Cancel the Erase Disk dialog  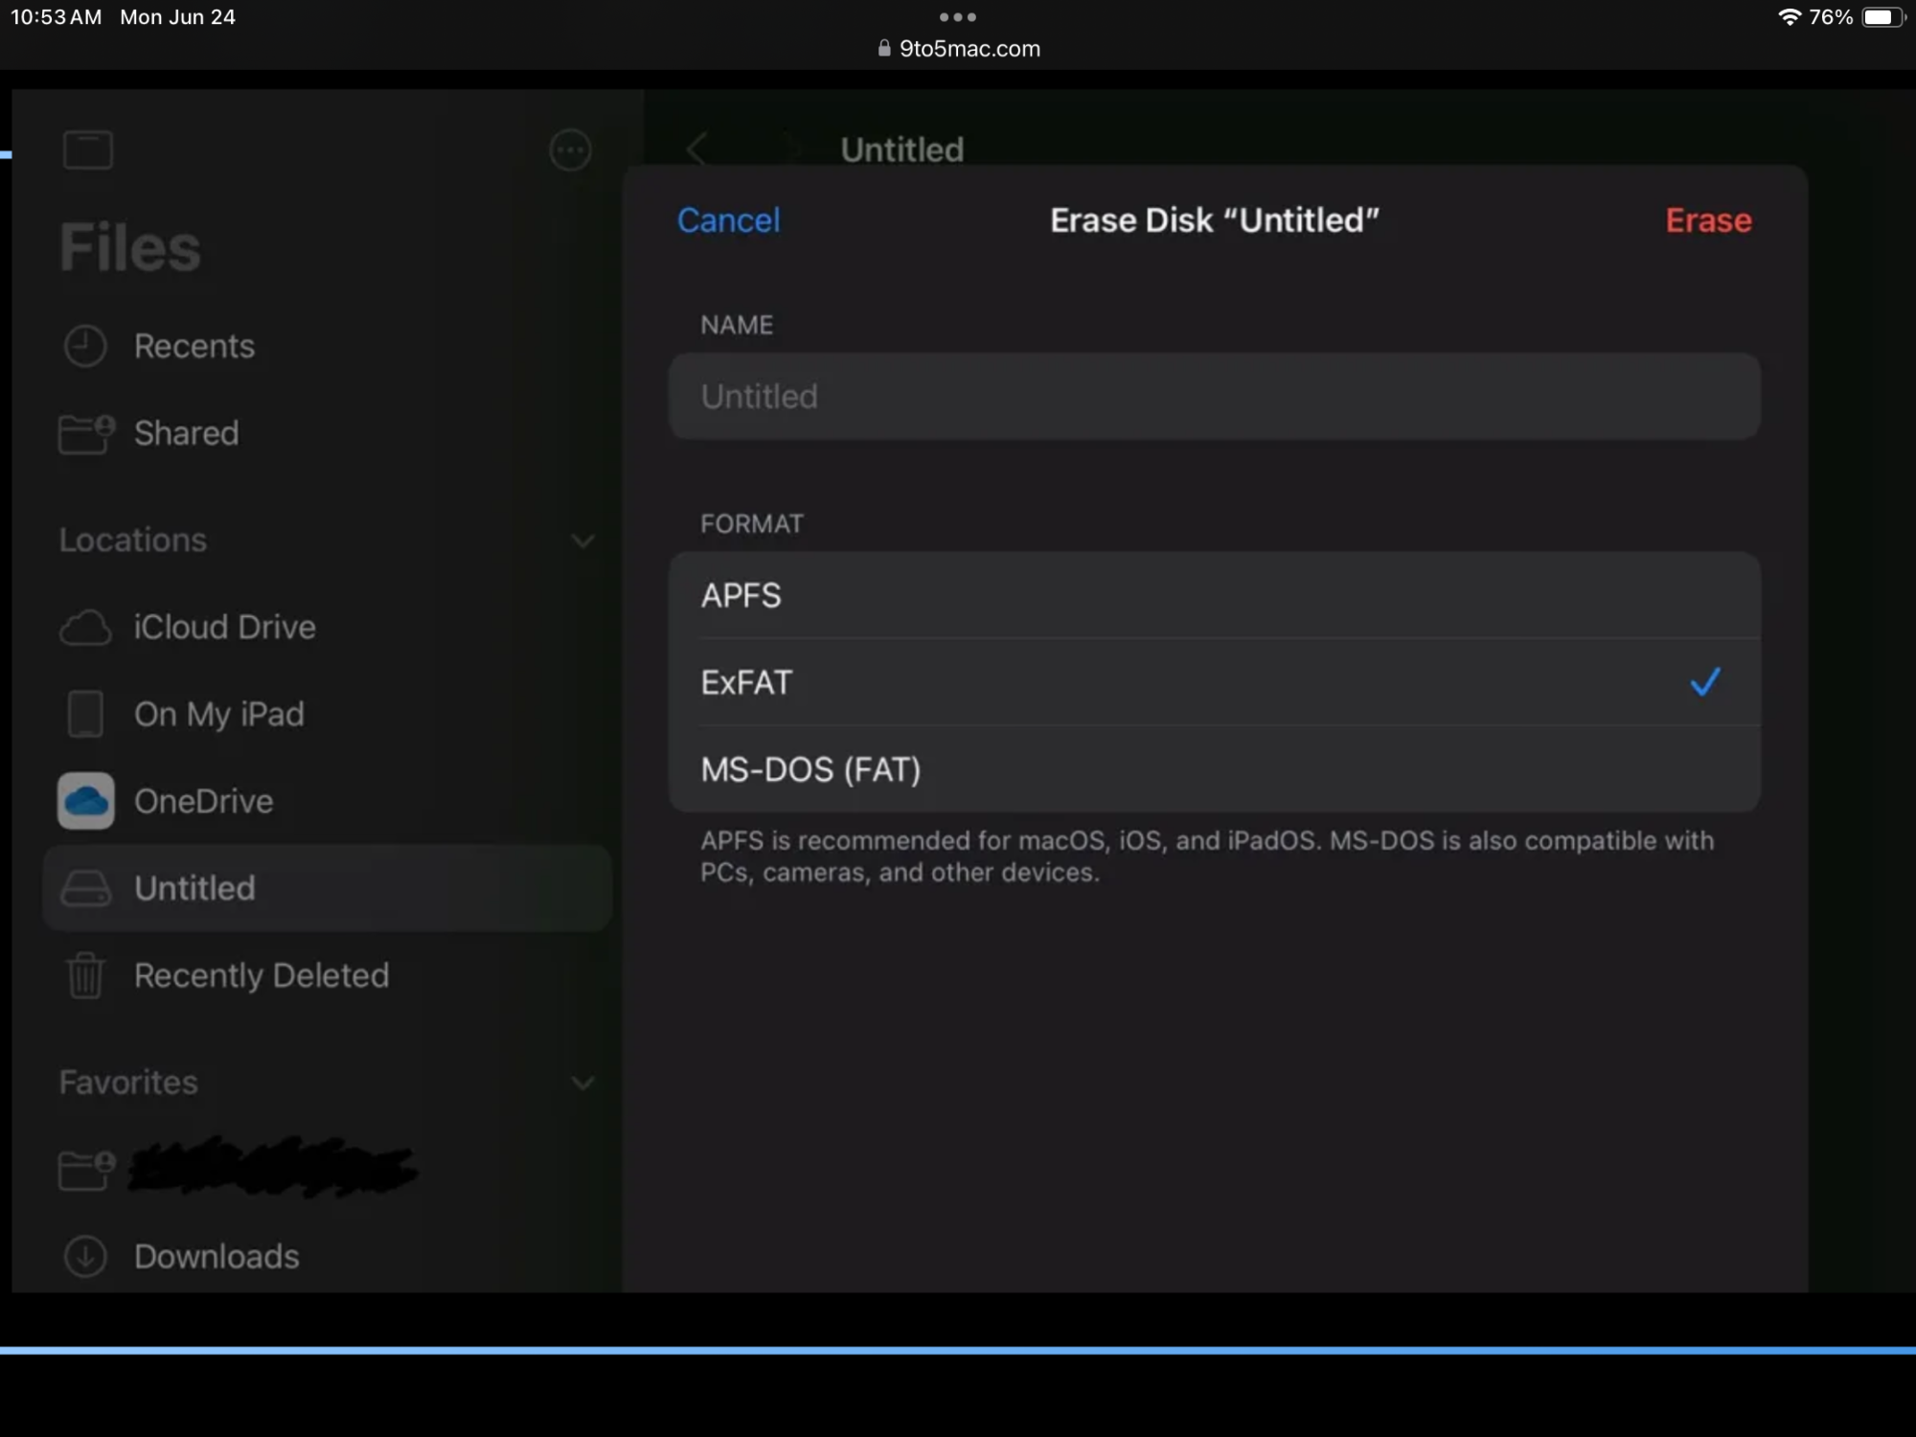point(728,220)
